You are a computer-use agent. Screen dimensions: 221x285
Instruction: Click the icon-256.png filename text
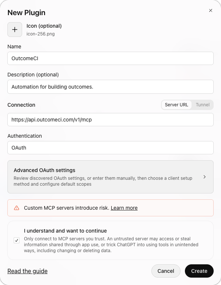[x=41, y=34]
